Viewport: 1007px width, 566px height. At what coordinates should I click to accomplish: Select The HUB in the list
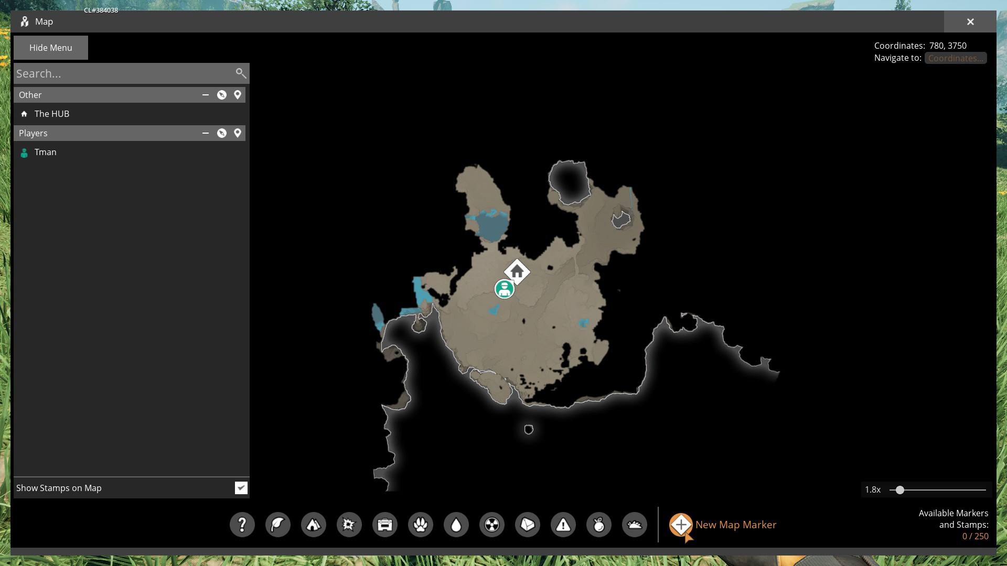51,114
